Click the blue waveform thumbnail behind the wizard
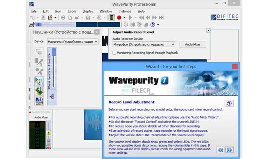The height and width of the screenshot is (159, 275). coord(93,125)
